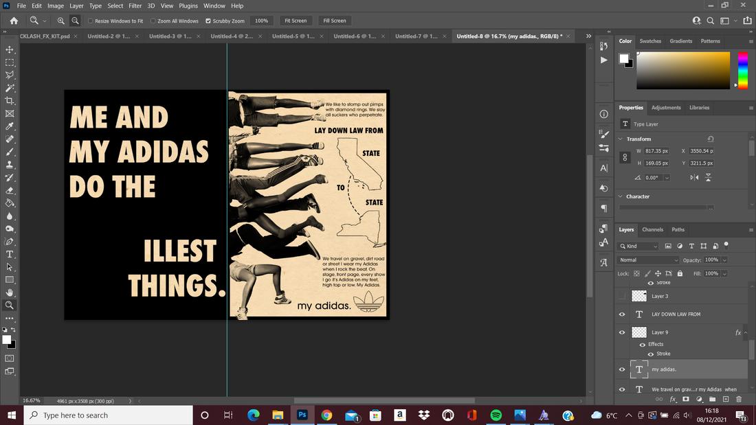Add a layer style via fx icon
The width and height of the screenshot is (756, 425).
(673, 399)
